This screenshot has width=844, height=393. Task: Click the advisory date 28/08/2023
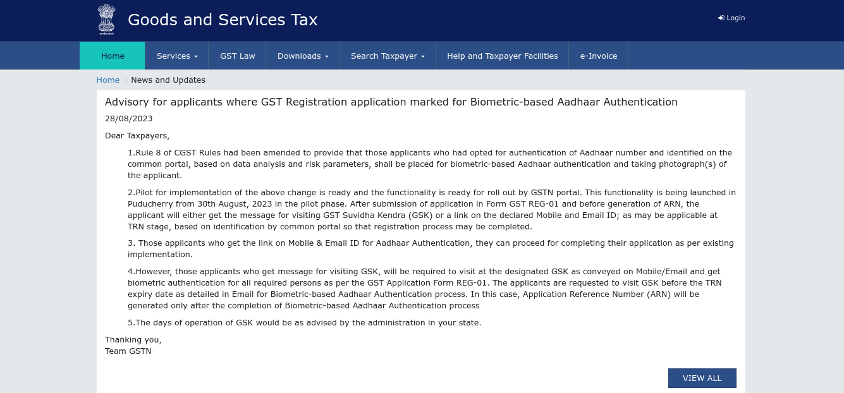(128, 119)
